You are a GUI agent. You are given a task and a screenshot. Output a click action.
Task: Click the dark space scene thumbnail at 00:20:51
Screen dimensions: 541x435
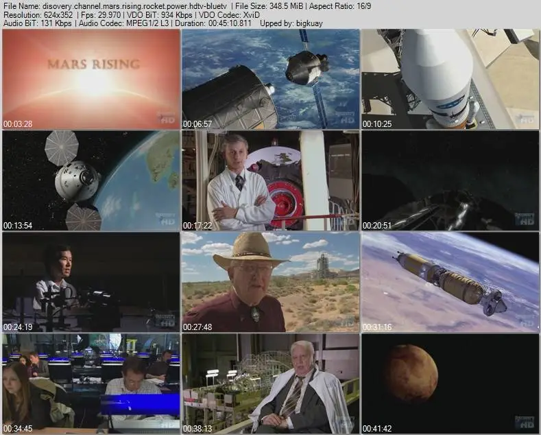coord(450,180)
